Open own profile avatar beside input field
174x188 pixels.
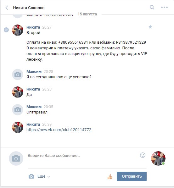click(x=158, y=158)
